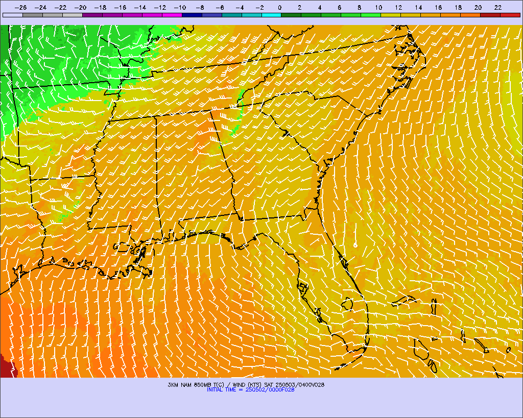This screenshot has height=418, width=523.
Task: Click the 4 scale label
Action: point(320,8)
